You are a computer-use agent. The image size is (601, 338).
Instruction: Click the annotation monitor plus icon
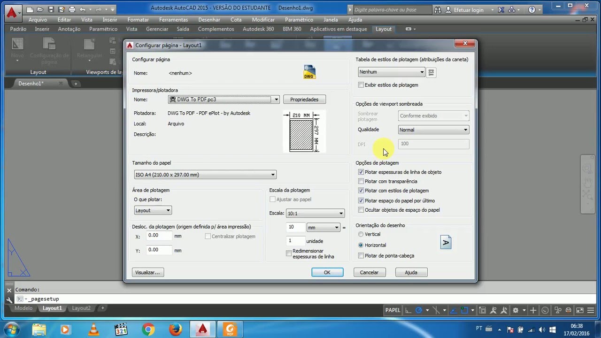[x=533, y=310]
